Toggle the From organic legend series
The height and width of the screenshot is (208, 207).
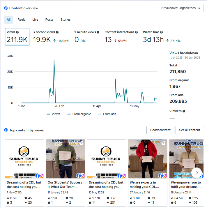(79, 114)
